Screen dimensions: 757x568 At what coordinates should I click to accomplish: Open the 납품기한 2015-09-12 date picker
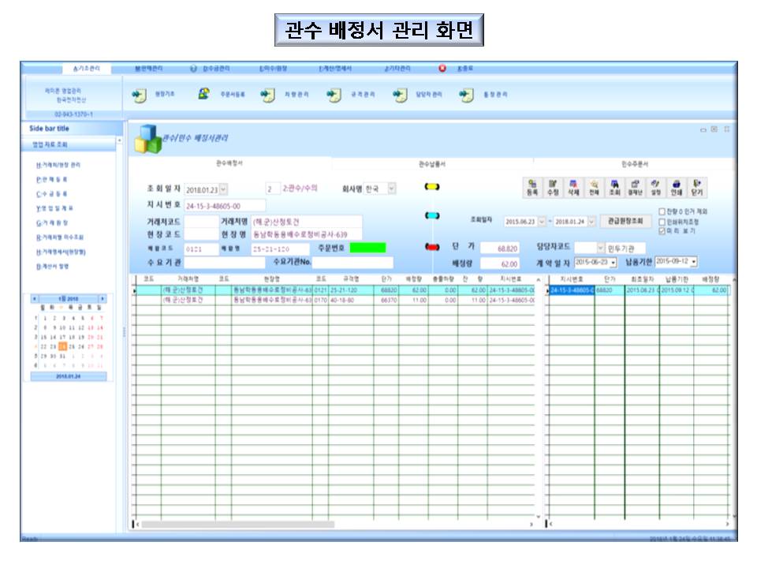pos(694,262)
